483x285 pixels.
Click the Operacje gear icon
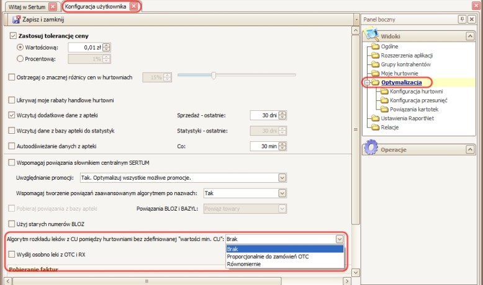[x=371, y=147]
